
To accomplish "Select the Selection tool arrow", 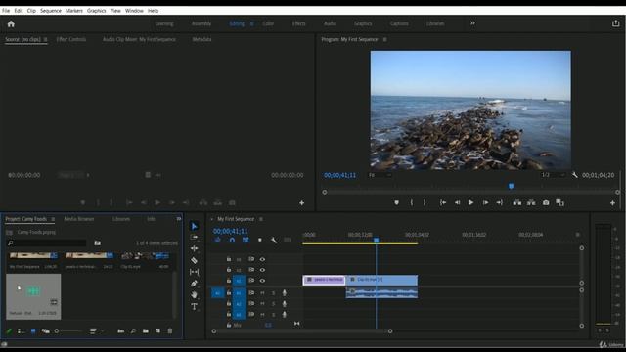I will [x=195, y=226].
